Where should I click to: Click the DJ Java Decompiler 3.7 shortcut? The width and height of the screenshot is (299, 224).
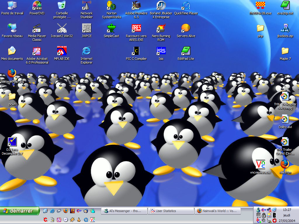pos(12,142)
